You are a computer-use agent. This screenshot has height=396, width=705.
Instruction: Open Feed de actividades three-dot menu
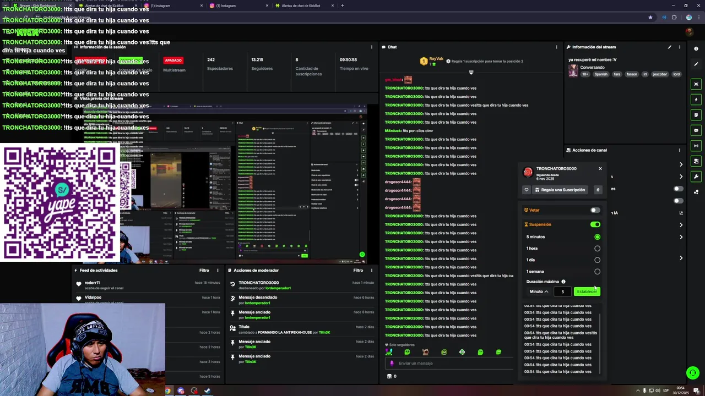(218, 271)
